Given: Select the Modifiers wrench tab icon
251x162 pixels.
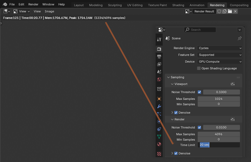Looking at the screenshot, I should click(x=159, y=106).
